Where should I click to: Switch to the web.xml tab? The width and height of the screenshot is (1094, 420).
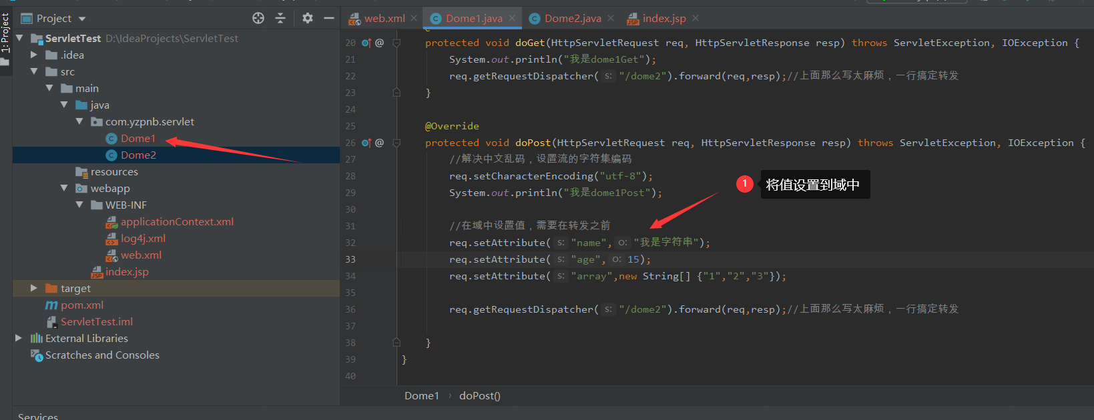pyautogui.click(x=384, y=19)
